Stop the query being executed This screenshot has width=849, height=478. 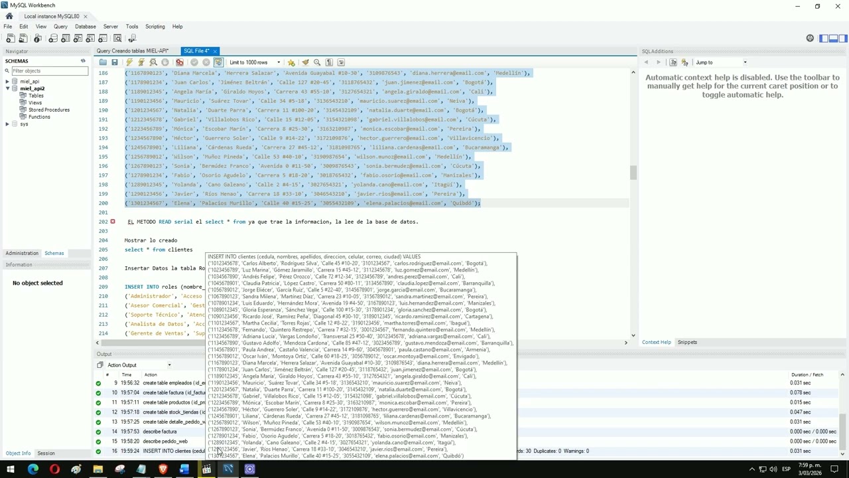(x=165, y=62)
